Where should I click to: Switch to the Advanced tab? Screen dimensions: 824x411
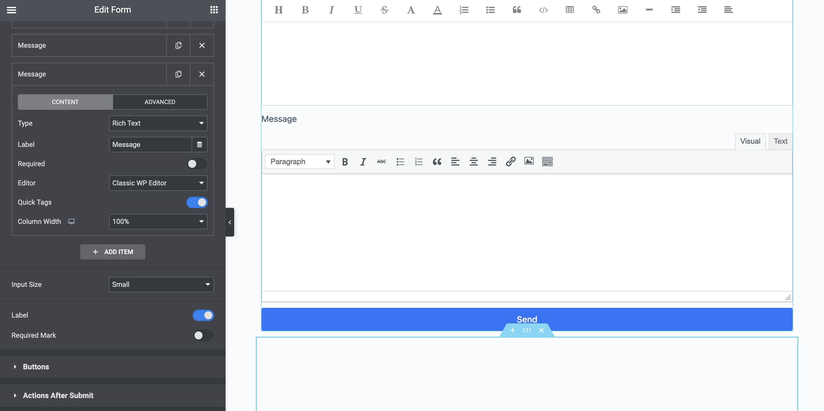click(x=160, y=102)
